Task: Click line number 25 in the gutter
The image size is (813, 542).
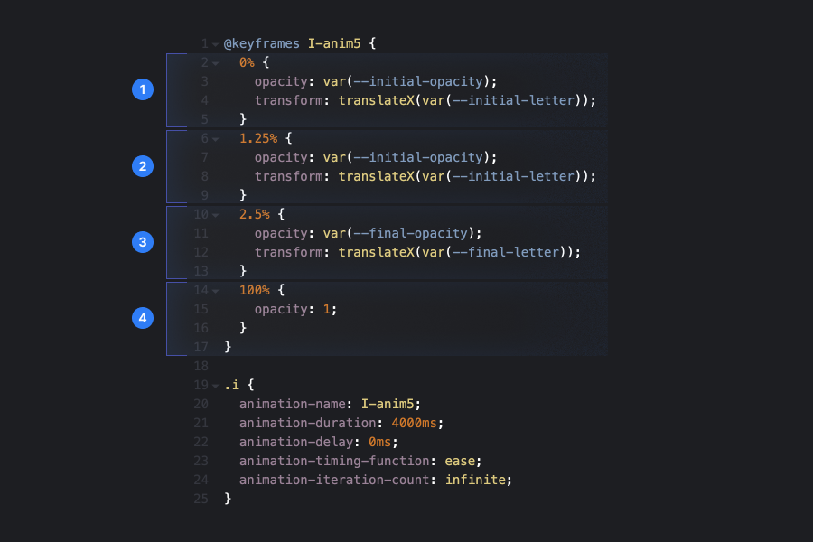Action: click(201, 499)
